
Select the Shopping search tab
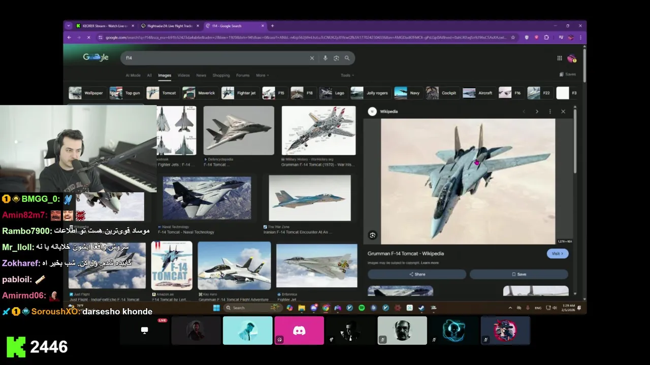pyautogui.click(x=221, y=76)
